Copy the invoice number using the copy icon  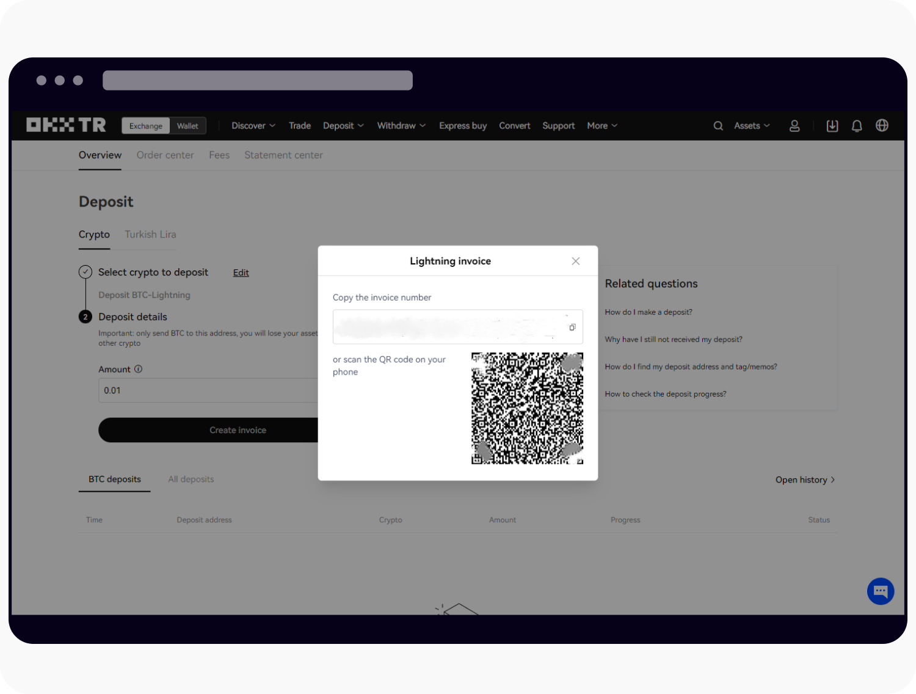[x=572, y=327]
